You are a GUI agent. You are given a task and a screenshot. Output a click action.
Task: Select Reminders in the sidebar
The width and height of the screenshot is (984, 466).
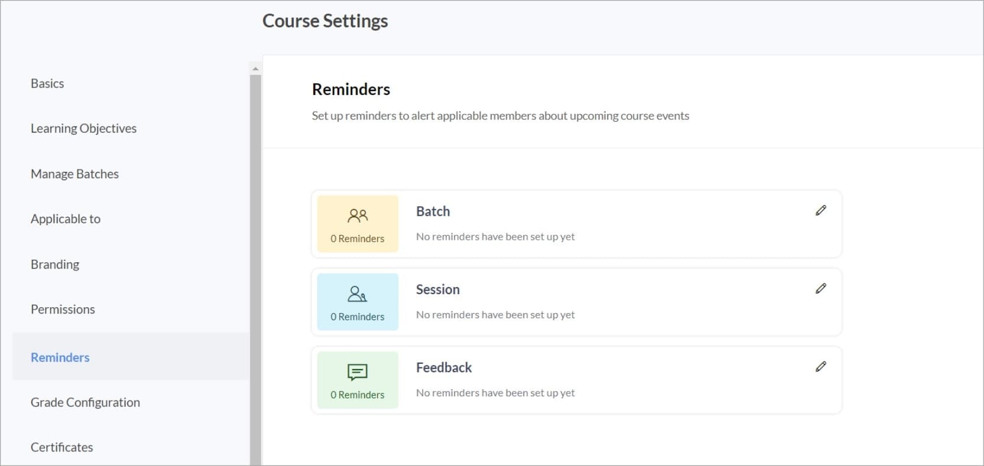click(x=60, y=357)
